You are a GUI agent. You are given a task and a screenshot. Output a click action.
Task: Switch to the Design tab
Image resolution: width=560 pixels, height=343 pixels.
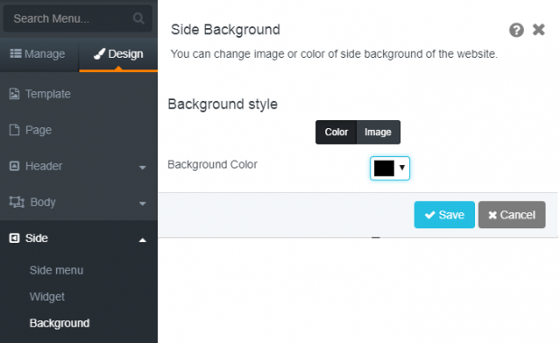pos(118,54)
